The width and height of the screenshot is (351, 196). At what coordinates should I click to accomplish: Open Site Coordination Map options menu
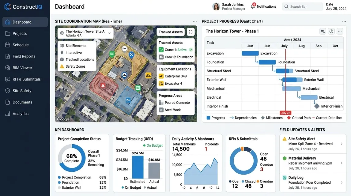[x=195, y=21]
